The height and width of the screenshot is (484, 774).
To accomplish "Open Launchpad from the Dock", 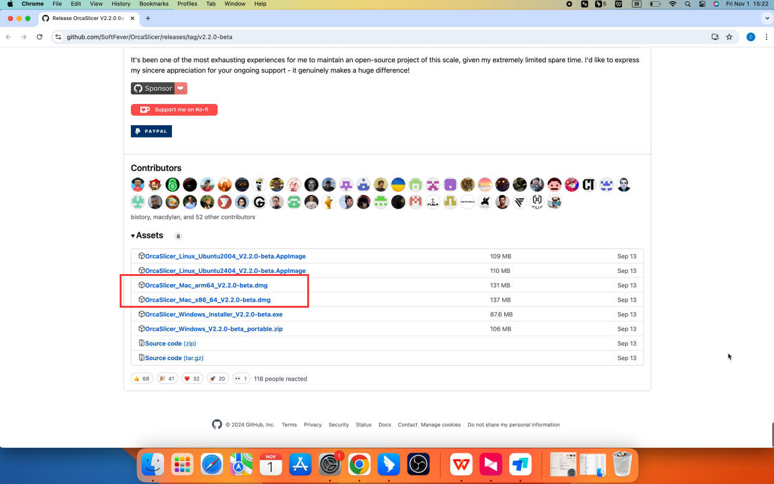I will [x=182, y=464].
